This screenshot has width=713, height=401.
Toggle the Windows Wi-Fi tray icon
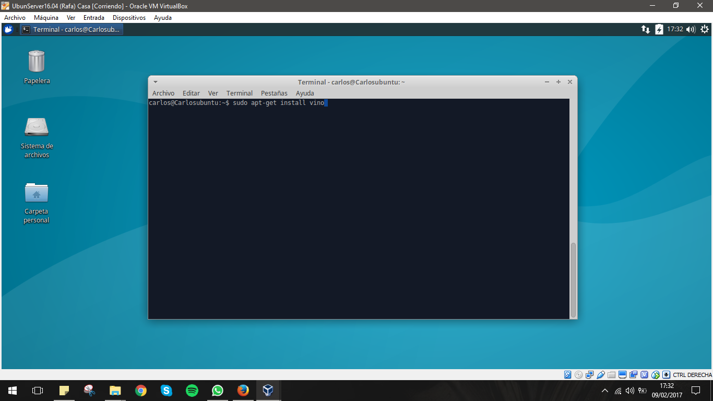[x=618, y=391]
